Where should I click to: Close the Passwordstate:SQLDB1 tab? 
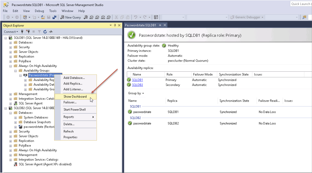pyautogui.click(x=165, y=25)
